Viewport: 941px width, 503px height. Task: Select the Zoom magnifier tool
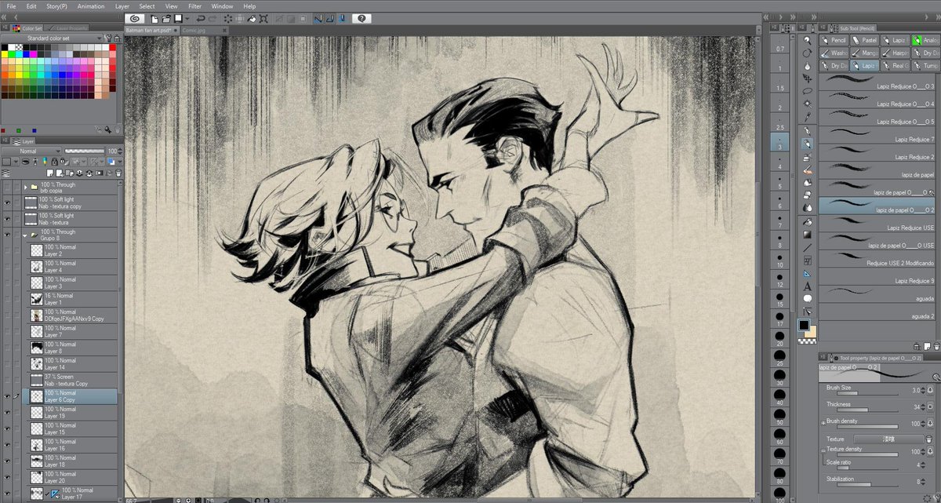[x=807, y=40]
